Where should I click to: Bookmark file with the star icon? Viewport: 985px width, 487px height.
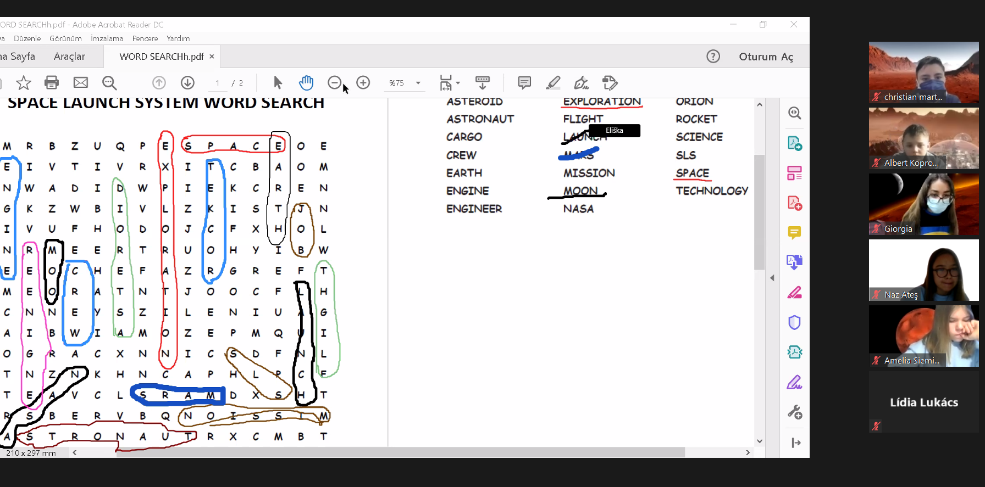tap(24, 83)
